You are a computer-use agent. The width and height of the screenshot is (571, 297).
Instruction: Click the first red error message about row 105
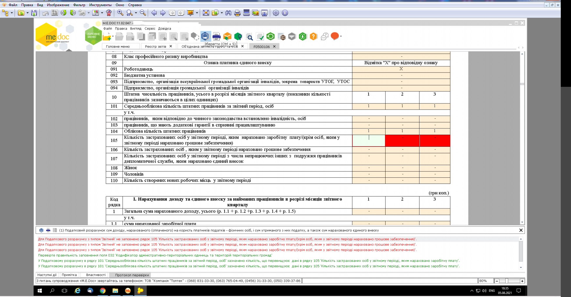click(227, 239)
